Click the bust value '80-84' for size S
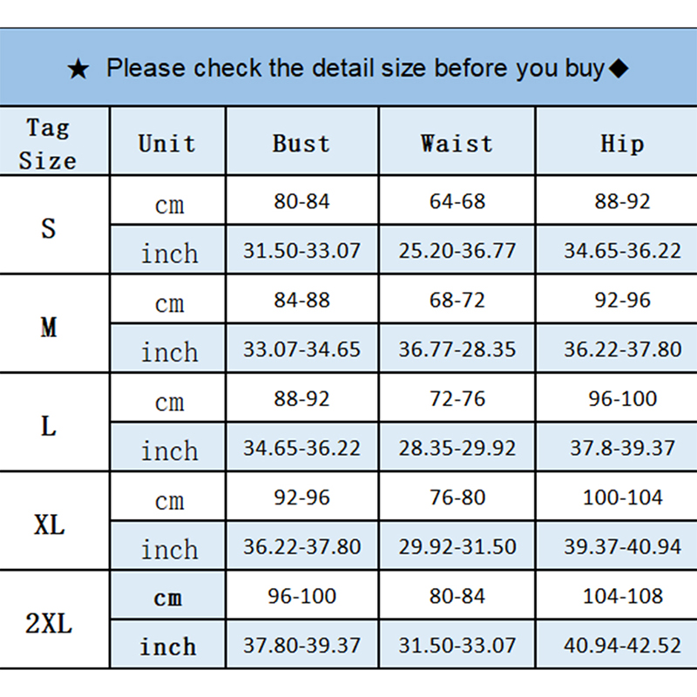 click(x=301, y=202)
